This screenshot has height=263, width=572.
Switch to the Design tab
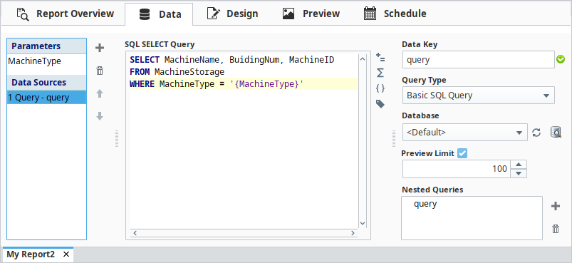click(232, 14)
